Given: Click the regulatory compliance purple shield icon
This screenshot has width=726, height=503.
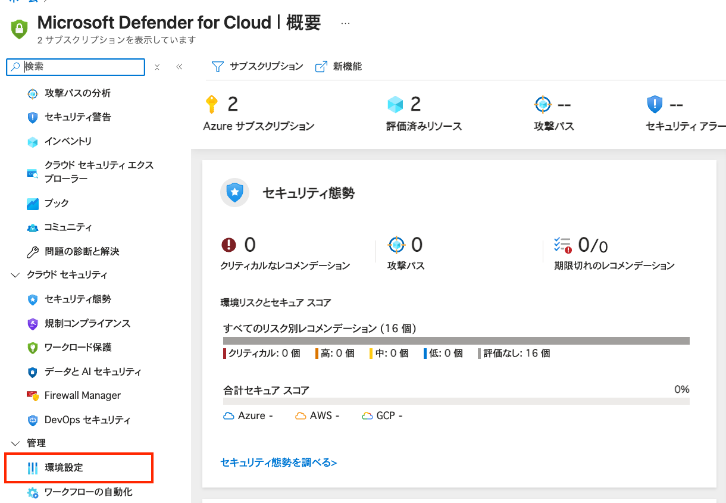Looking at the screenshot, I should tap(33, 324).
